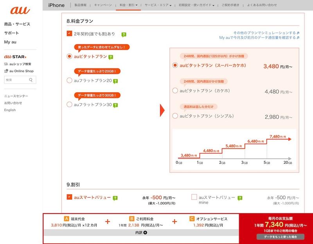313x244 pixels.
Task: Select auフラットプラン20 radio button
Action: pyautogui.click(x=69, y=80)
